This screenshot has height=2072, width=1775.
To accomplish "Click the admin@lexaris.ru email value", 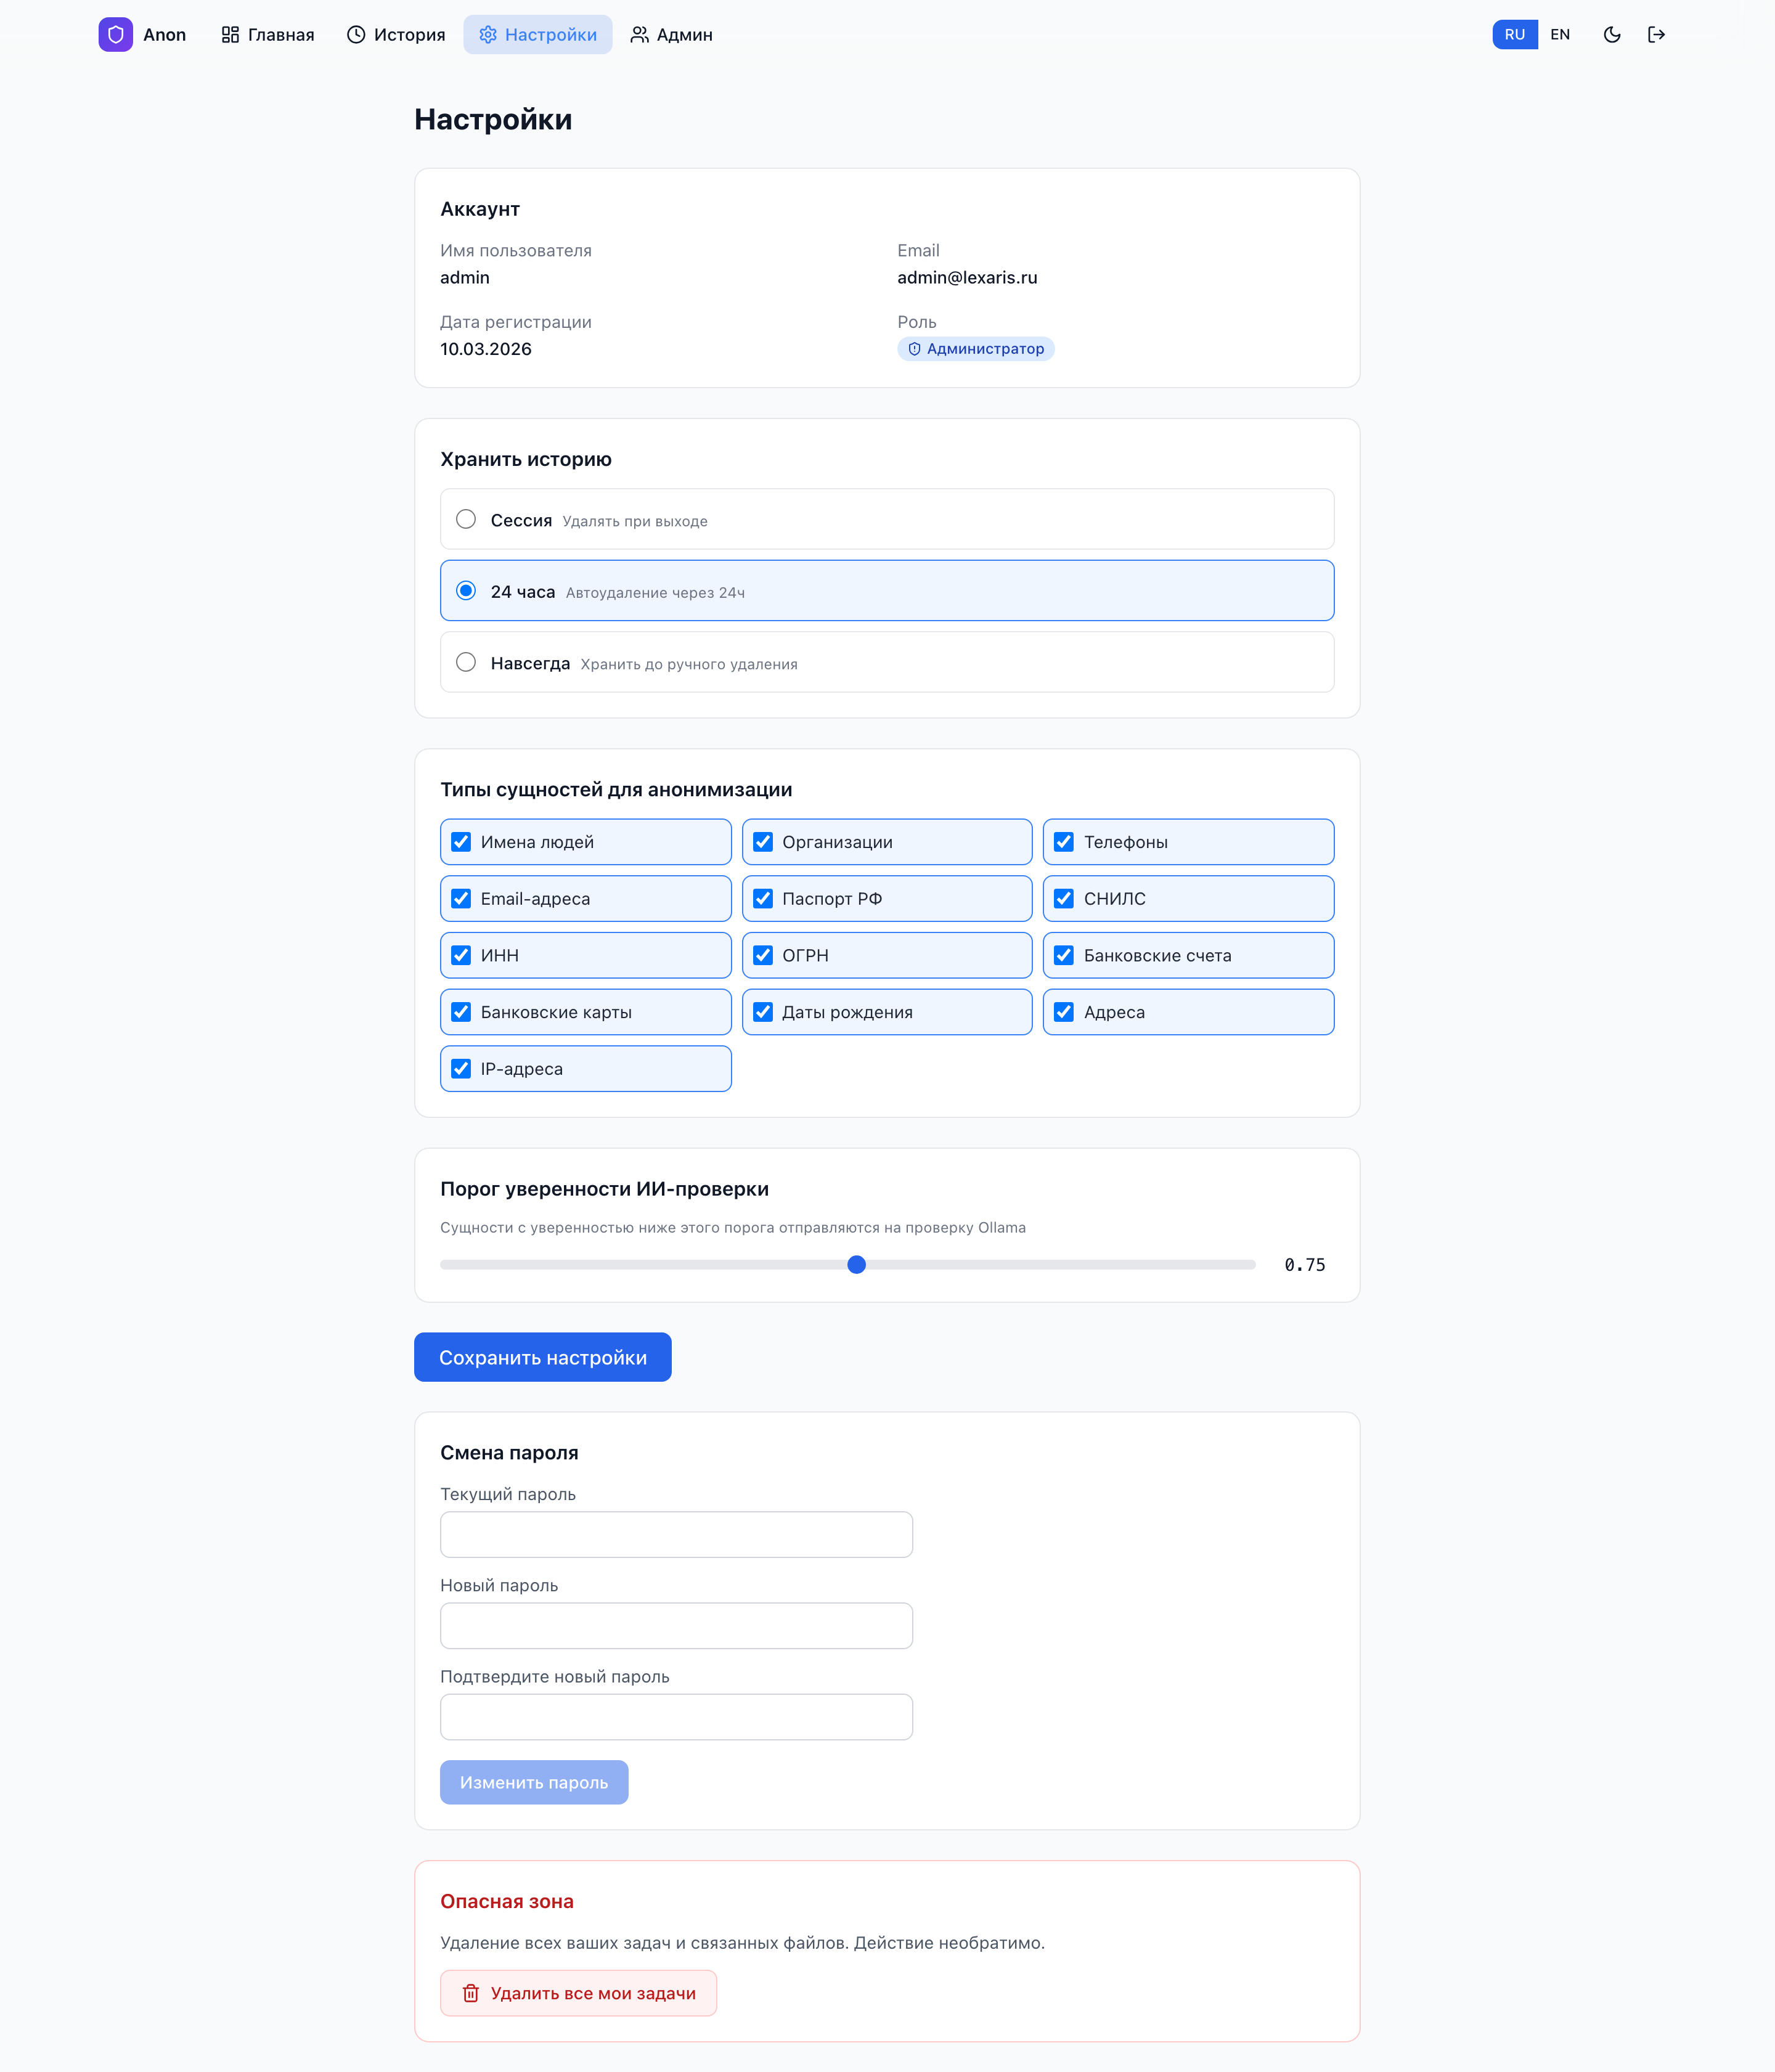I will coord(967,278).
